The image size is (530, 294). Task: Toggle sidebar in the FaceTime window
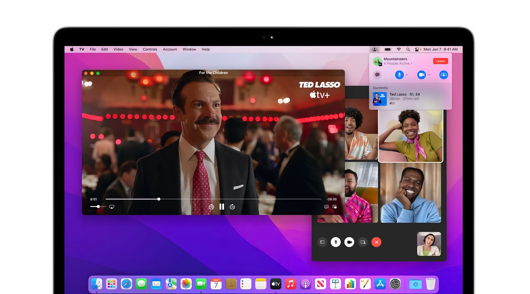point(322,242)
